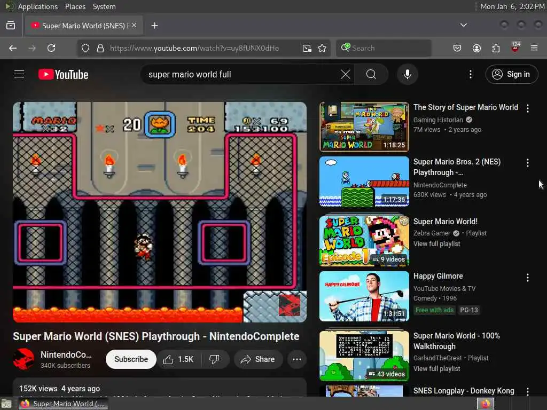
Task: Clear the YouTube search query with X
Action: [346, 74]
